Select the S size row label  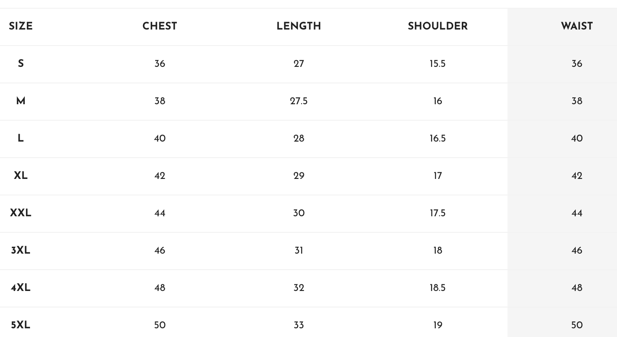(x=20, y=63)
